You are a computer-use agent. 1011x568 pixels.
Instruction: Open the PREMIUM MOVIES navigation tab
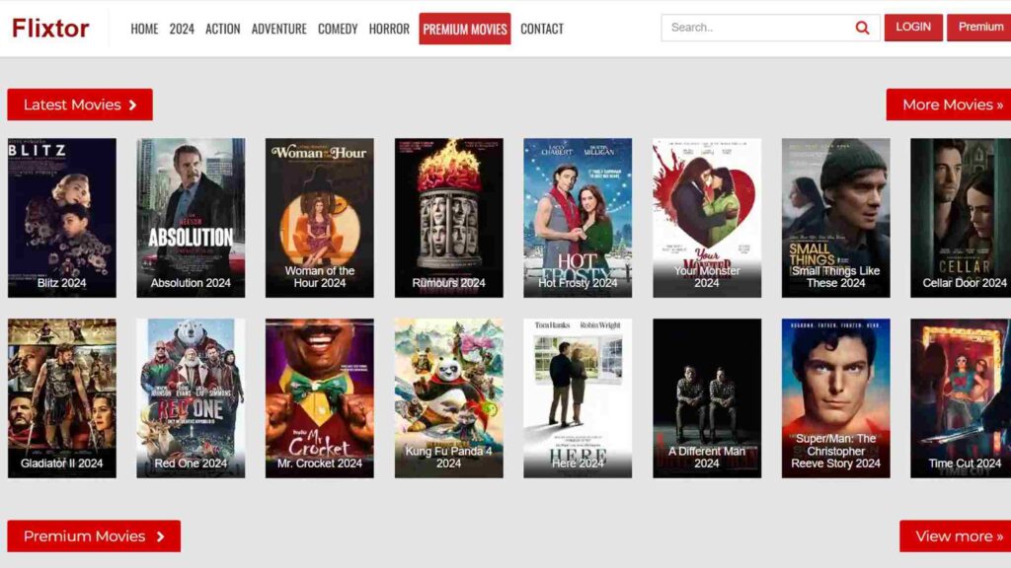[x=465, y=29]
